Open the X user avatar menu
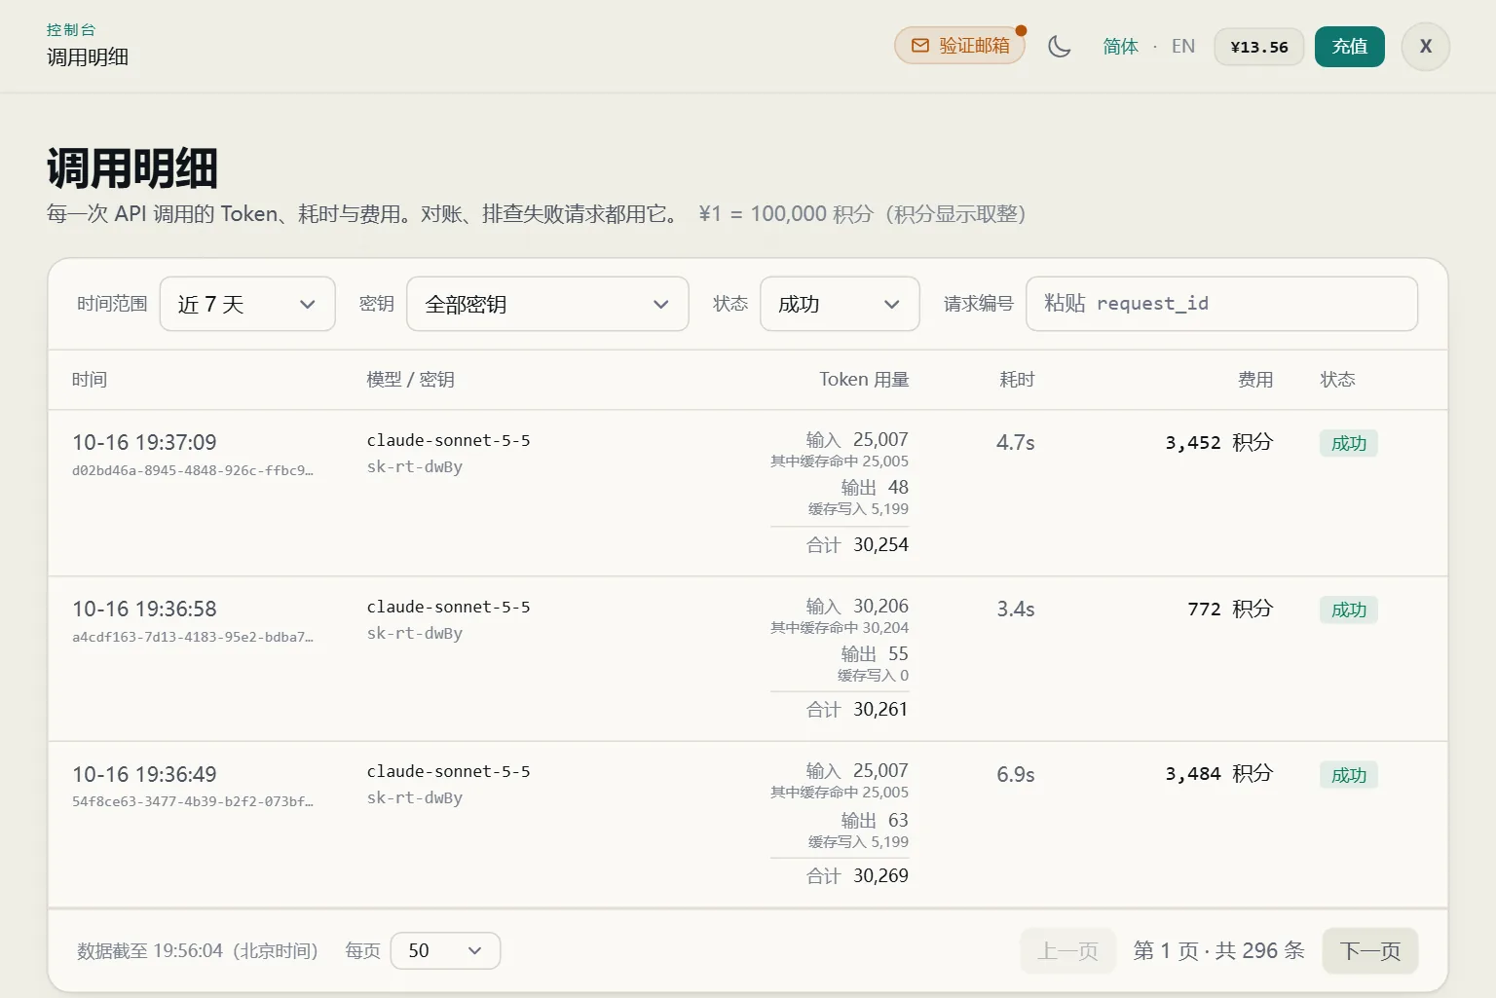 click(1426, 47)
